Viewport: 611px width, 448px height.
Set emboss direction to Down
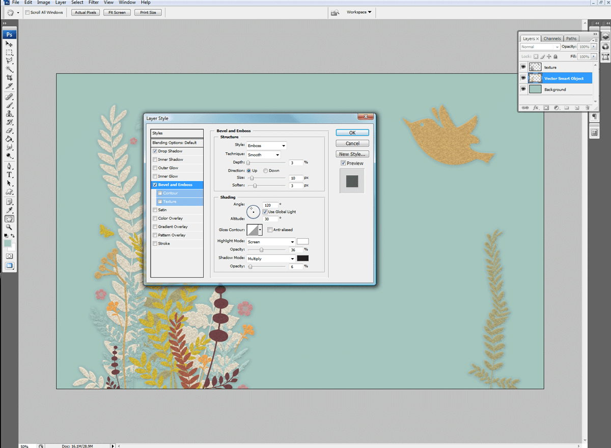[x=265, y=171]
